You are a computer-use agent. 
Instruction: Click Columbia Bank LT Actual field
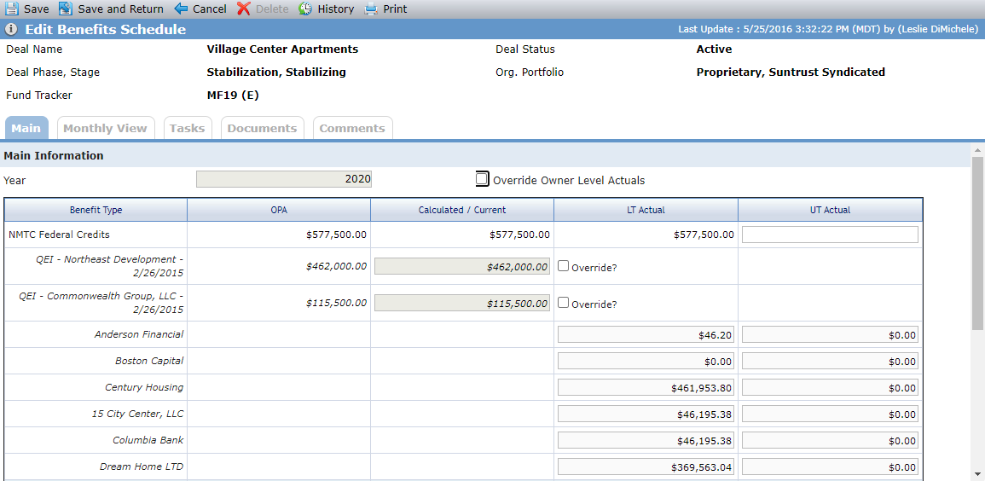click(x=646, y=440)
